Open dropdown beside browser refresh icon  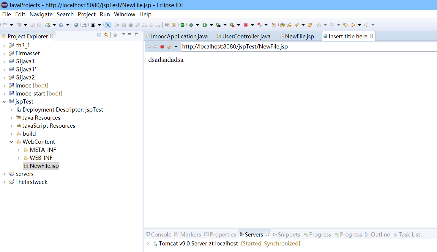click(176, 47)
